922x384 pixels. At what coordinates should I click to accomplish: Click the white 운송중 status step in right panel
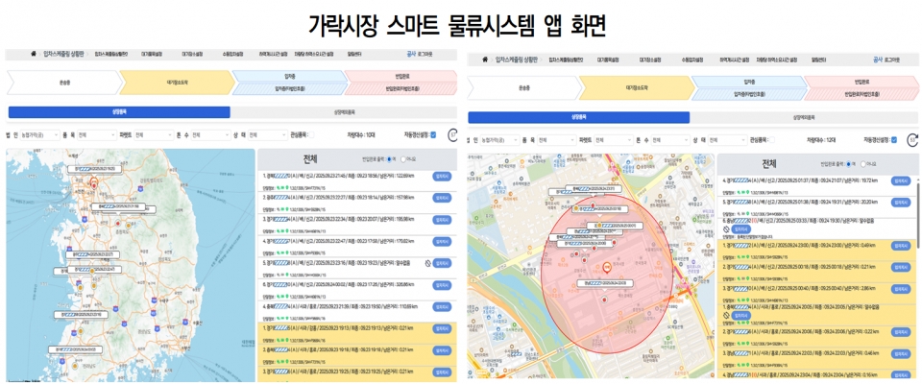coord(523,88)
